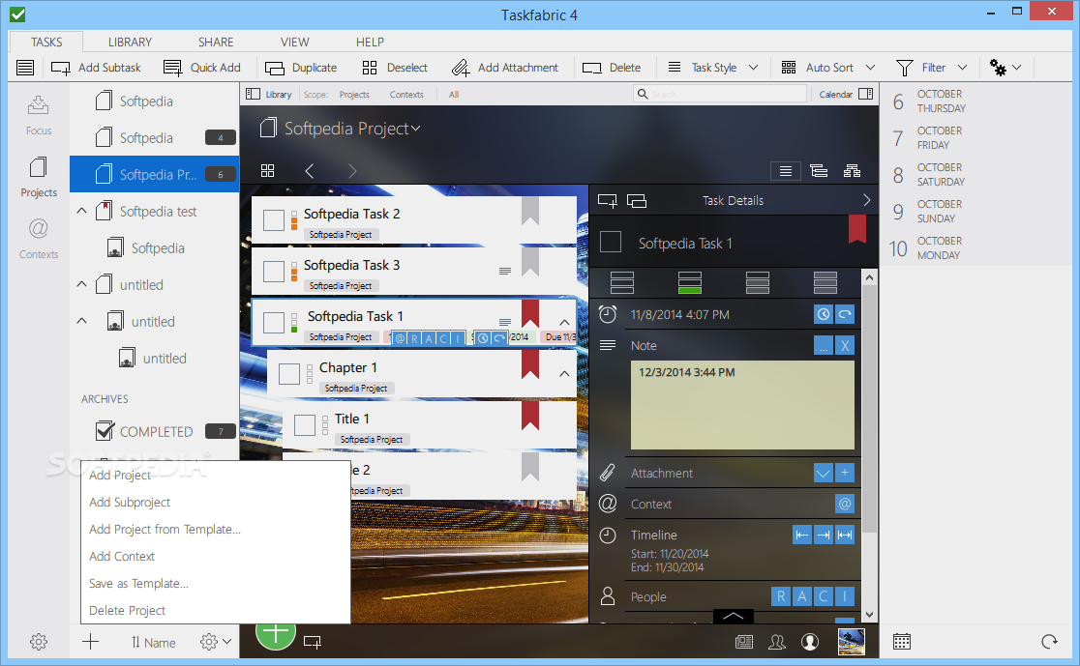Switch to hierarchy tree view
This screenshot has width=1080, height=666.
point(852,171)
